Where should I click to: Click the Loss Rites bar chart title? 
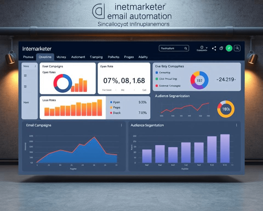point(49,100)
